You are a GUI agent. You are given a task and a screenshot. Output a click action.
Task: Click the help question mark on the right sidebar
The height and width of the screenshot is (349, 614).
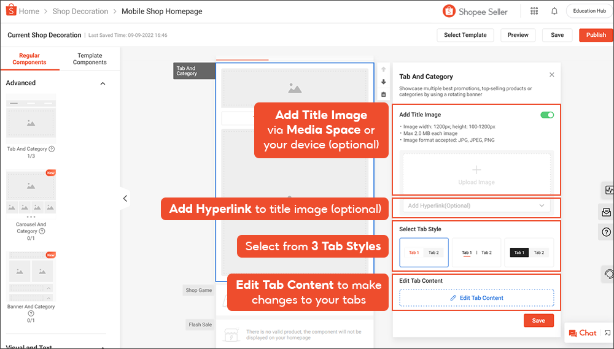point(607,232)
